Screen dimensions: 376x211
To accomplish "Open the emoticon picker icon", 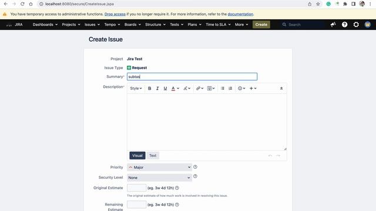I will pyautogui.click(x=241, y=89).
